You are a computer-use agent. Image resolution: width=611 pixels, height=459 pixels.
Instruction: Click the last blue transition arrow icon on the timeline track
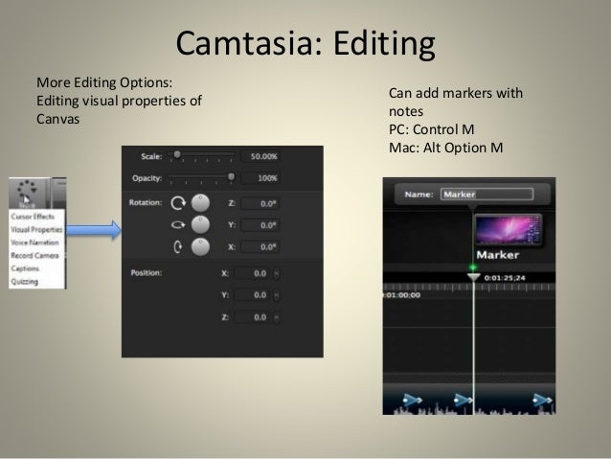click(x=542, y=401)
